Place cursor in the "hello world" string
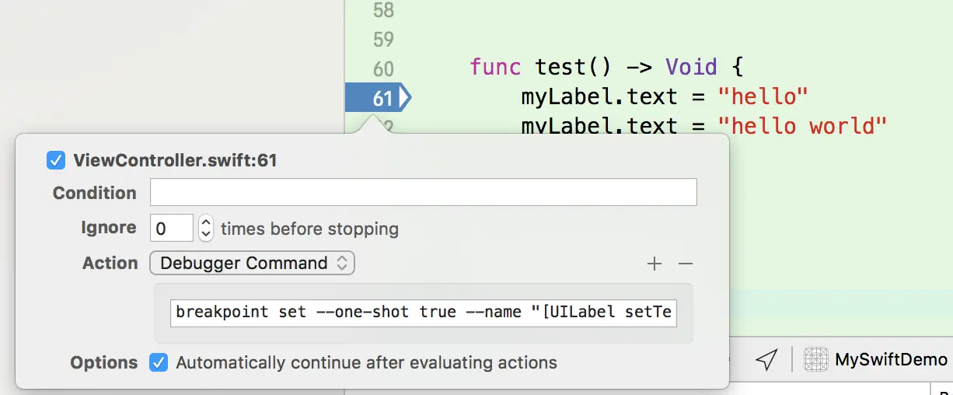 [x=802, y=125]
